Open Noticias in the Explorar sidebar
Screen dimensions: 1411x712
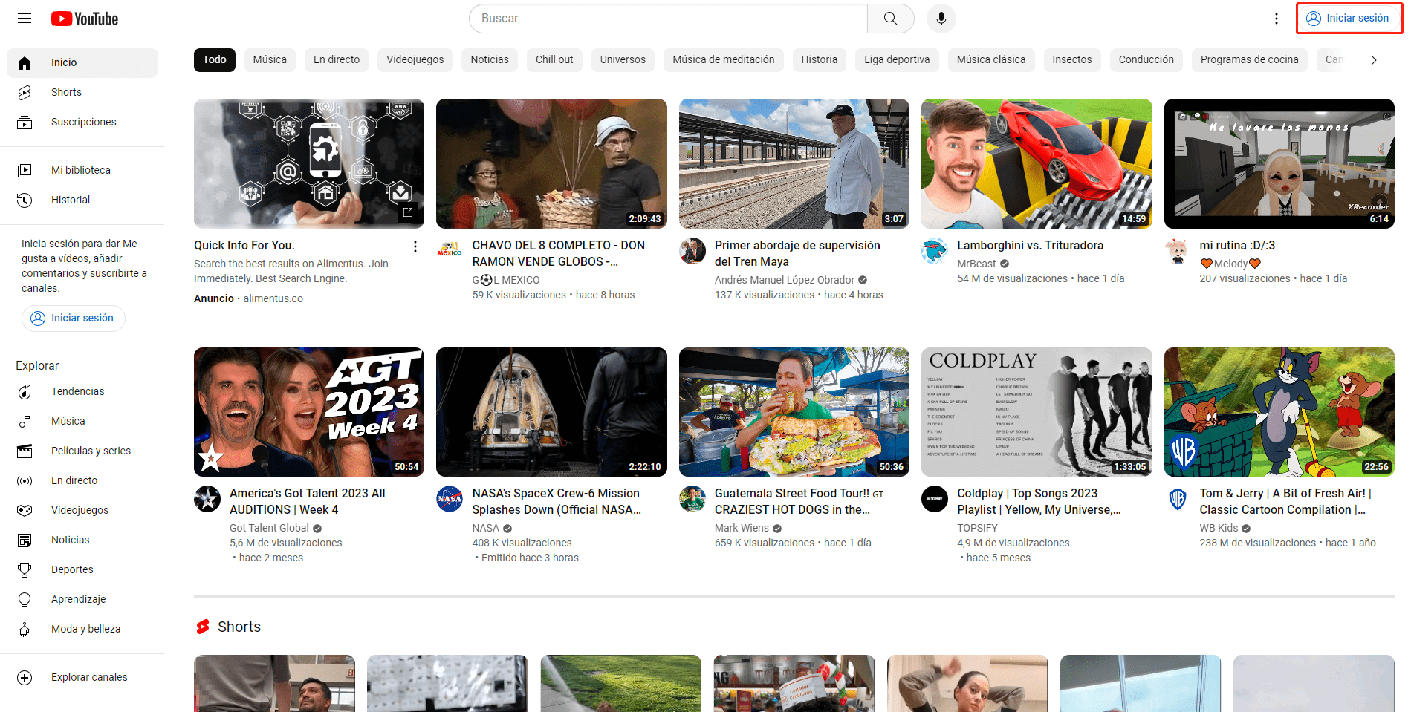pyautogui.click(x=82, y=540)
